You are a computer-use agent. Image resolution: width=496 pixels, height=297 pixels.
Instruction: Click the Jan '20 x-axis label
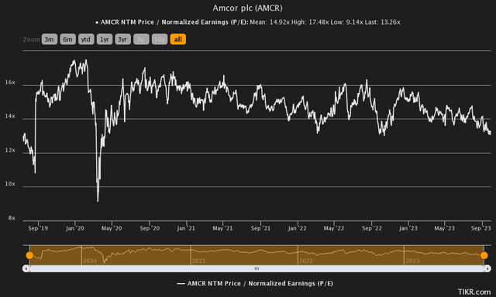pos(75,228)
